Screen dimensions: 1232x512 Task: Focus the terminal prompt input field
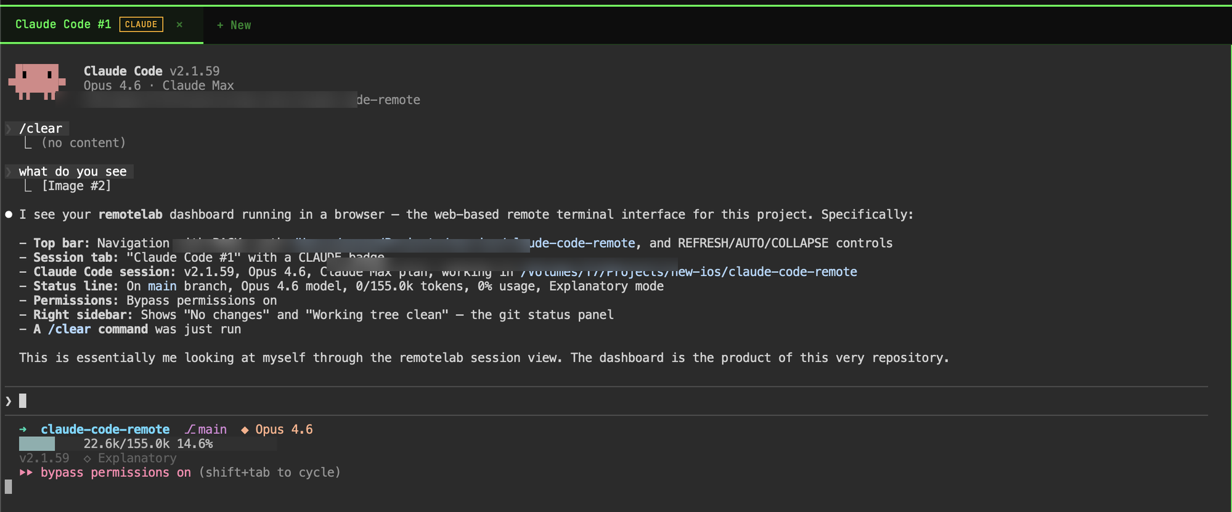tap(607, 401)
